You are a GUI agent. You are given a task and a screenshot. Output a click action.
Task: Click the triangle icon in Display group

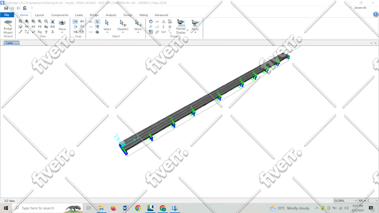pos(164,22)
